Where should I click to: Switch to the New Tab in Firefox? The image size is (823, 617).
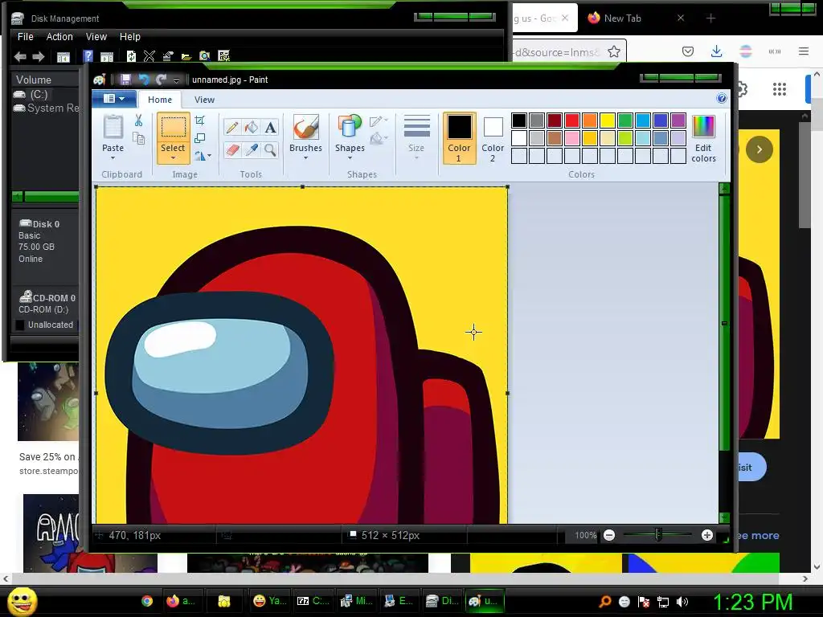635,18
